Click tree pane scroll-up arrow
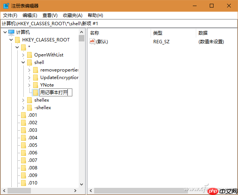This screenshot has width=238, height=195. [81, 32]
